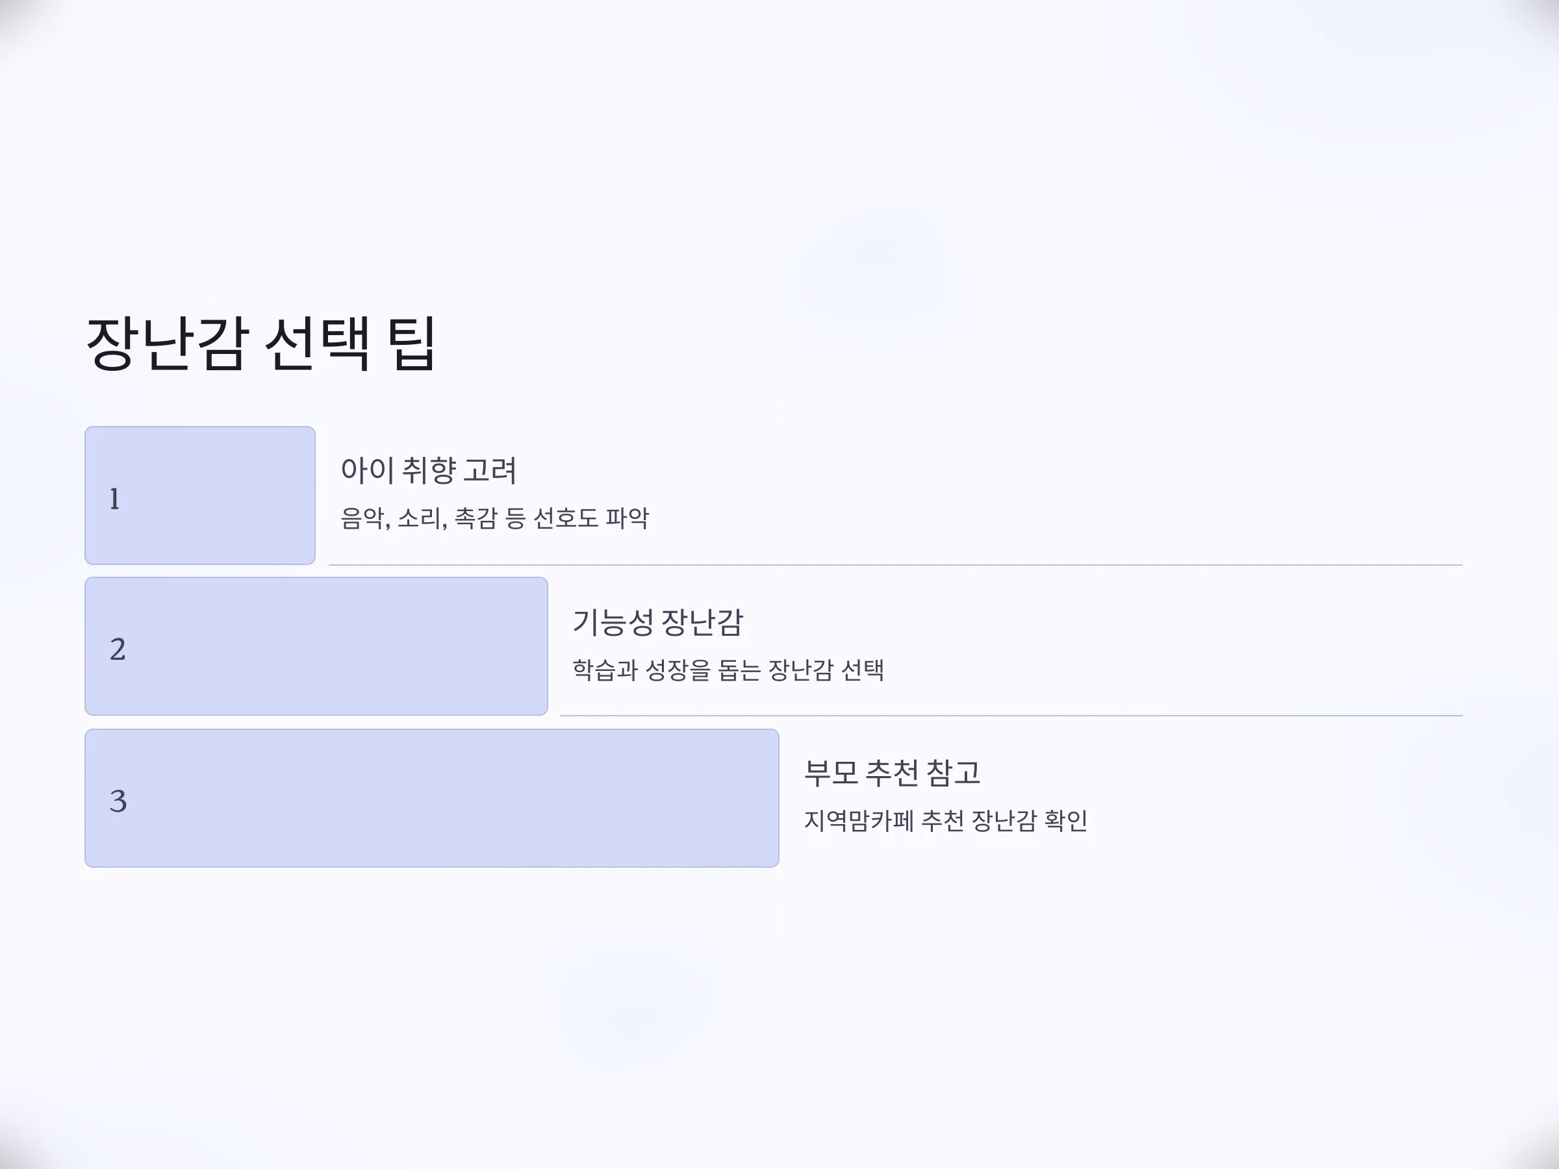Click the numeral 2 in the second box
This screenshot has height=1169, width=1559.
pyautogui.click(x=118, y=649)
